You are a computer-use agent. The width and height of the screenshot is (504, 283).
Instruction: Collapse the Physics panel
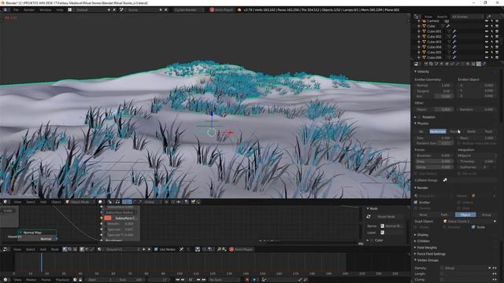(422, 123)
